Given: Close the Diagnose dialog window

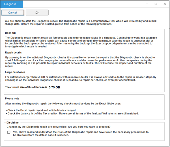Looking at the screenshot, I should [x=165, y=4].
